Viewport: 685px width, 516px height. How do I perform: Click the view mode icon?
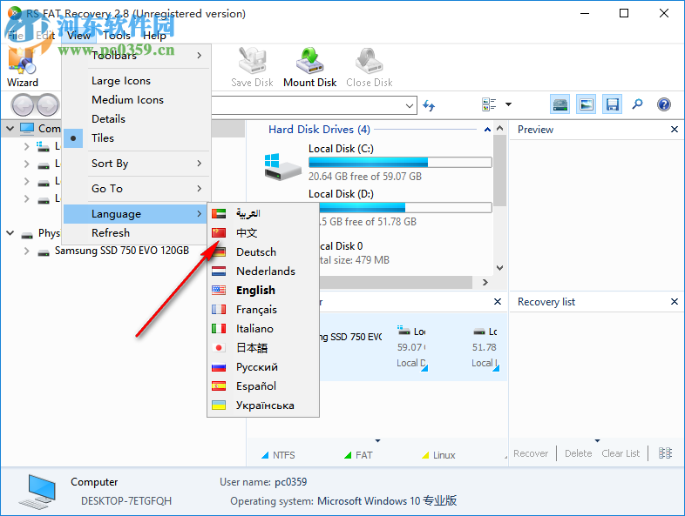(x=489, y=104)
